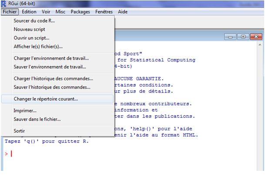Minimize the R Console window
The width and height of the screenshot is (265, 180).
click(230, 37)
